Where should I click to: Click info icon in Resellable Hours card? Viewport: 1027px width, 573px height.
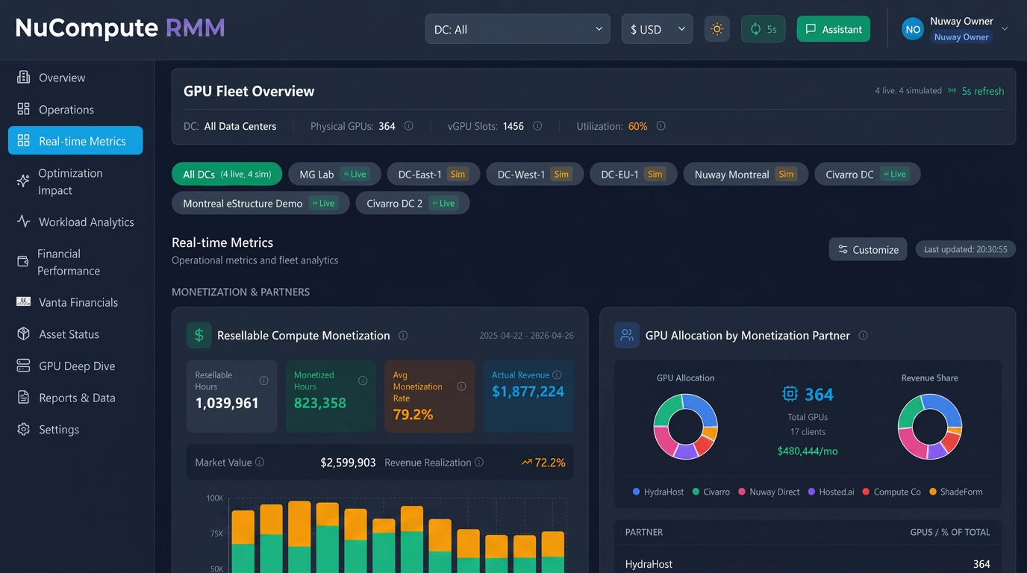coord(263,381)
